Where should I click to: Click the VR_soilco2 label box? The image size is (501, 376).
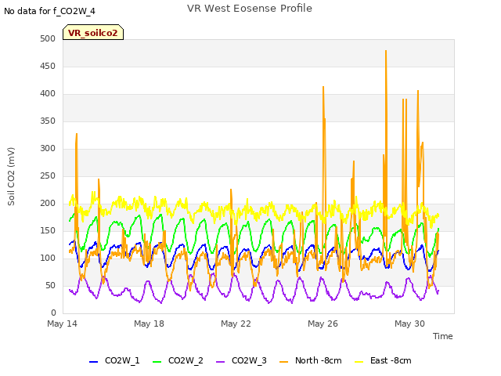(93, 32)
